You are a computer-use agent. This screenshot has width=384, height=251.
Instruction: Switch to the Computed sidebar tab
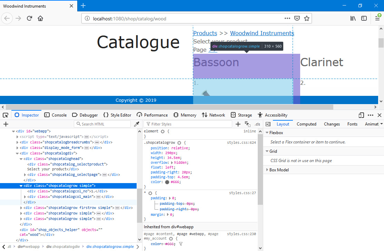306,124
